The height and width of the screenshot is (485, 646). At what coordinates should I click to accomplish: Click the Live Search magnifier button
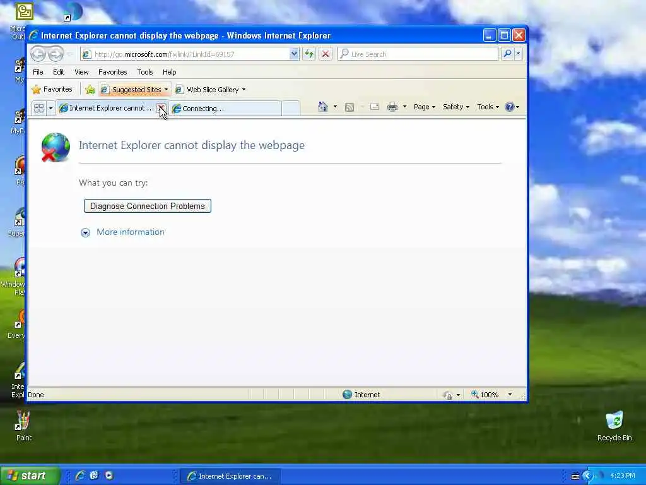[x=507, y=54]
